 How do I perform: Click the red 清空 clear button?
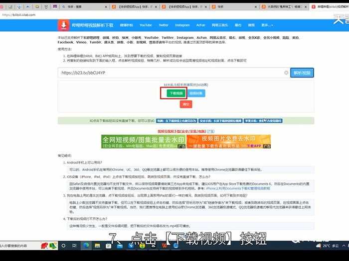[x=186, y=104]
